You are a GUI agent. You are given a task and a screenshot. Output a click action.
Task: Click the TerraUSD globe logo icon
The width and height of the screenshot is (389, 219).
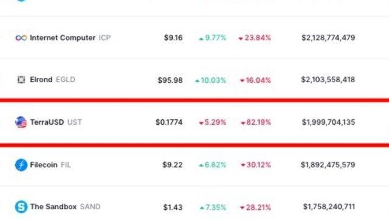coord(21,122)
